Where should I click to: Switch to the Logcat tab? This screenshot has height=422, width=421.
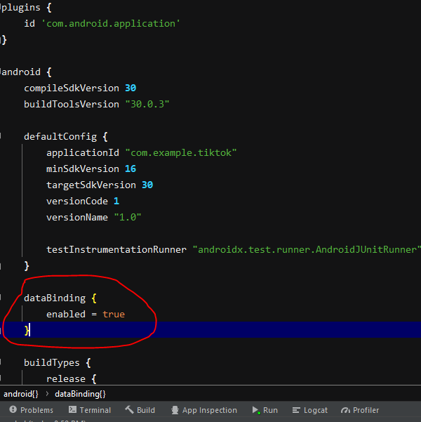pos(310,410)
